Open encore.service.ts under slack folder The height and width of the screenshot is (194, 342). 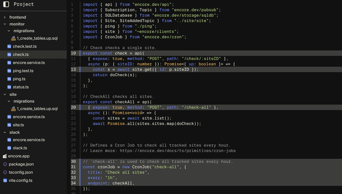point(29,140)
